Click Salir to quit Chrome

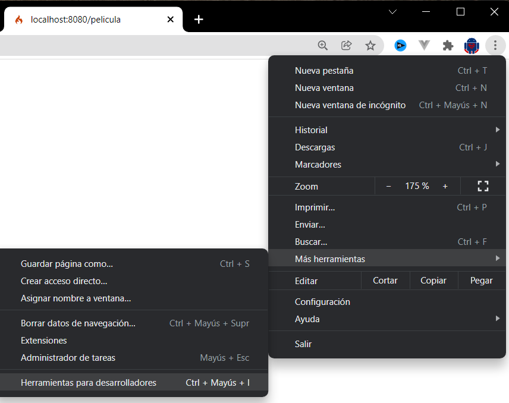[x=303, y=344]
